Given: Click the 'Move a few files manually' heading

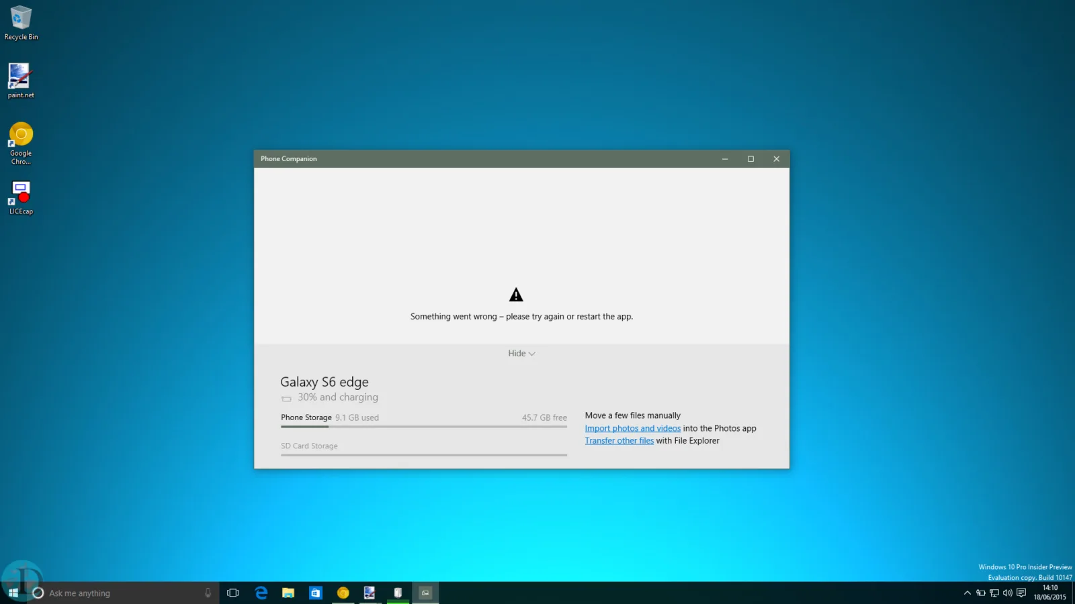Looking at the screenshot, I should pos(632,415).
